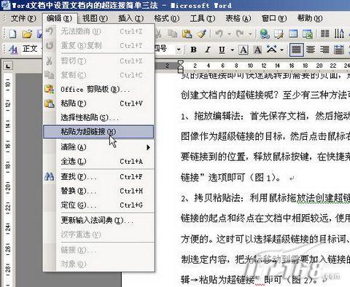Screen dimensions: 350x287
Task: Open the Character Scaling dropdown arrow
Action: (x=281, y=50)
